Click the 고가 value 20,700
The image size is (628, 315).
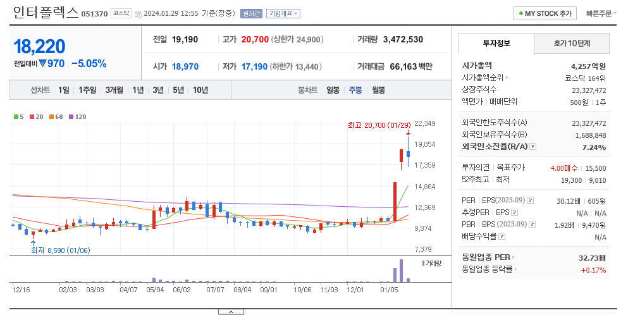[255, 39]
